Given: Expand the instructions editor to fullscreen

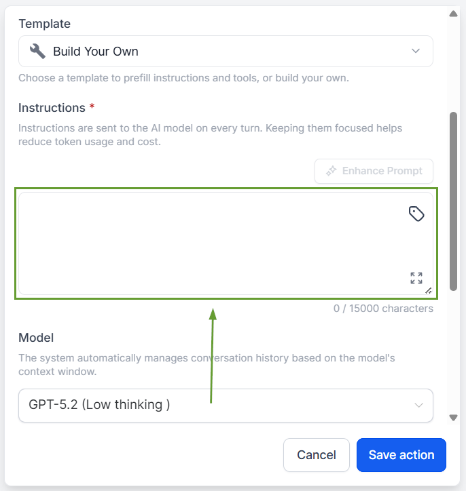Looking at the screenshot, I should 416,277.
